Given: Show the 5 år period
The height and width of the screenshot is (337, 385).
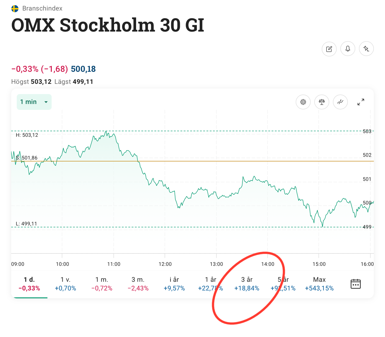Looking at the screenshot, I should tap(283, 284).
